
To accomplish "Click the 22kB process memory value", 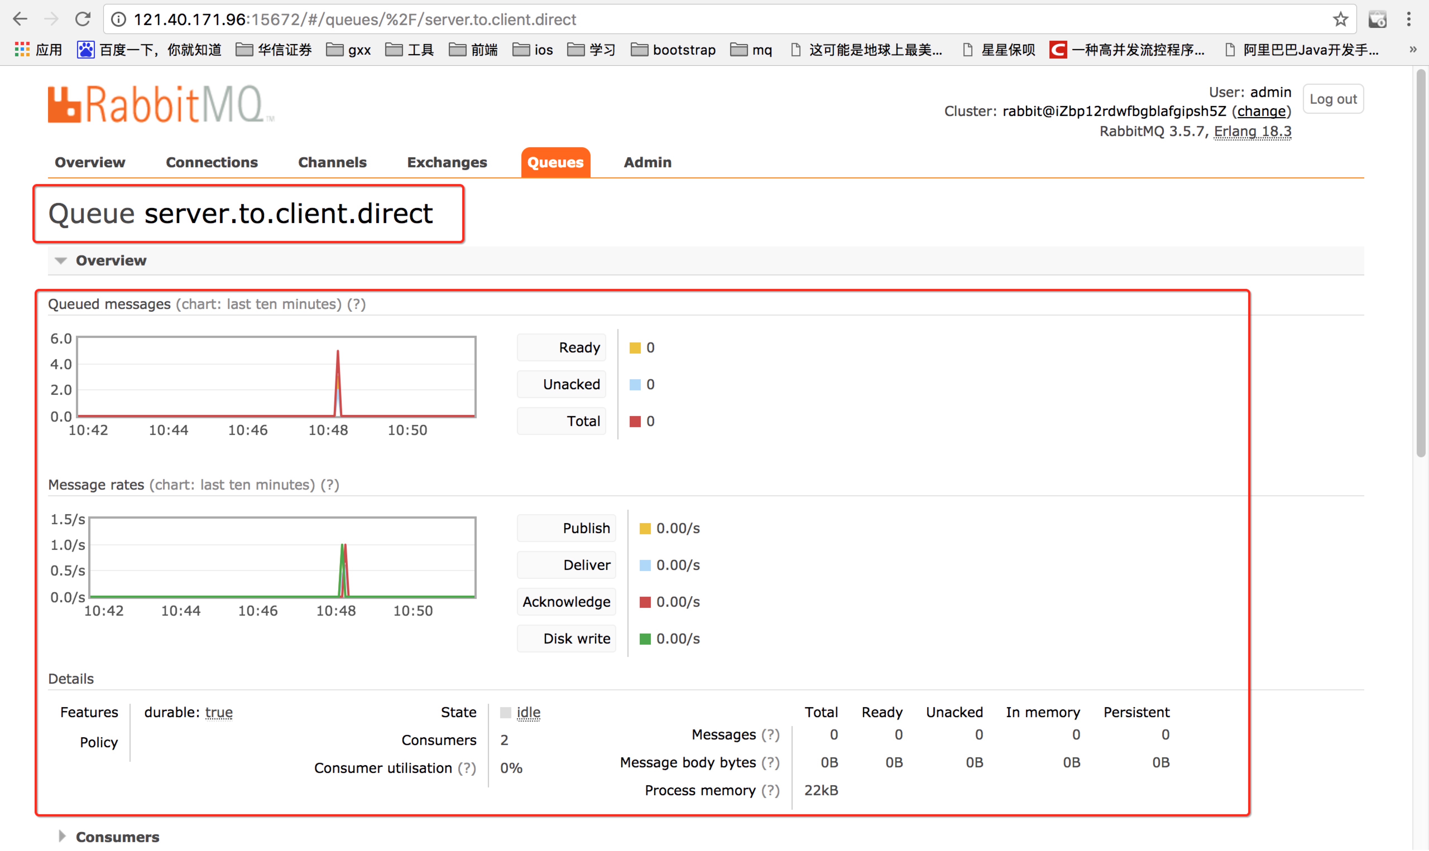I will (821, 791).
